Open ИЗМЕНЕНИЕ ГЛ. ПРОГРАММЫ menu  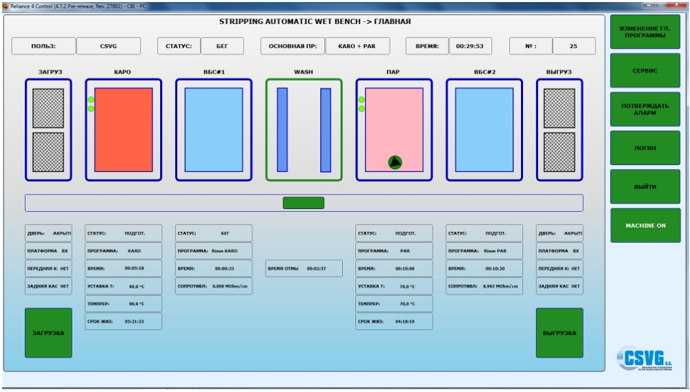645,32
